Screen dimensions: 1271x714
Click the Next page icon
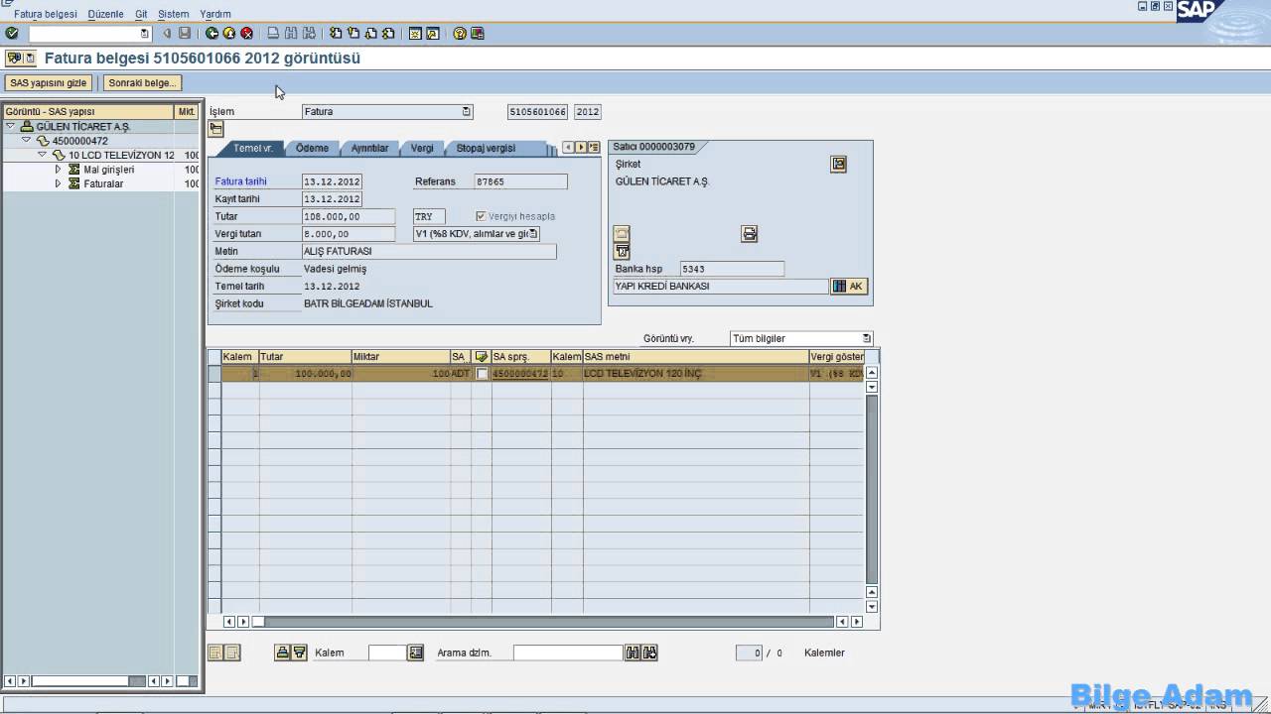pos(370,34)
